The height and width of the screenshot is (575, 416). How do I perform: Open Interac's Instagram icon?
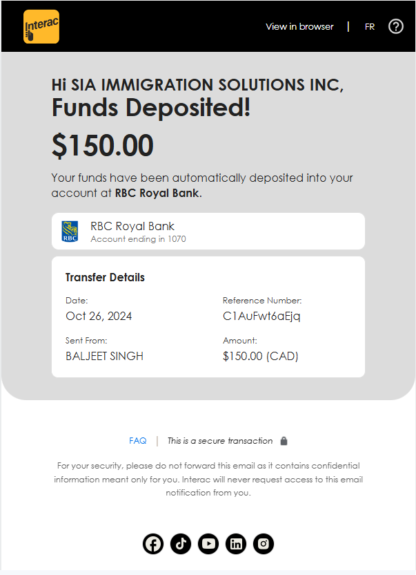[x=264, y=544]
